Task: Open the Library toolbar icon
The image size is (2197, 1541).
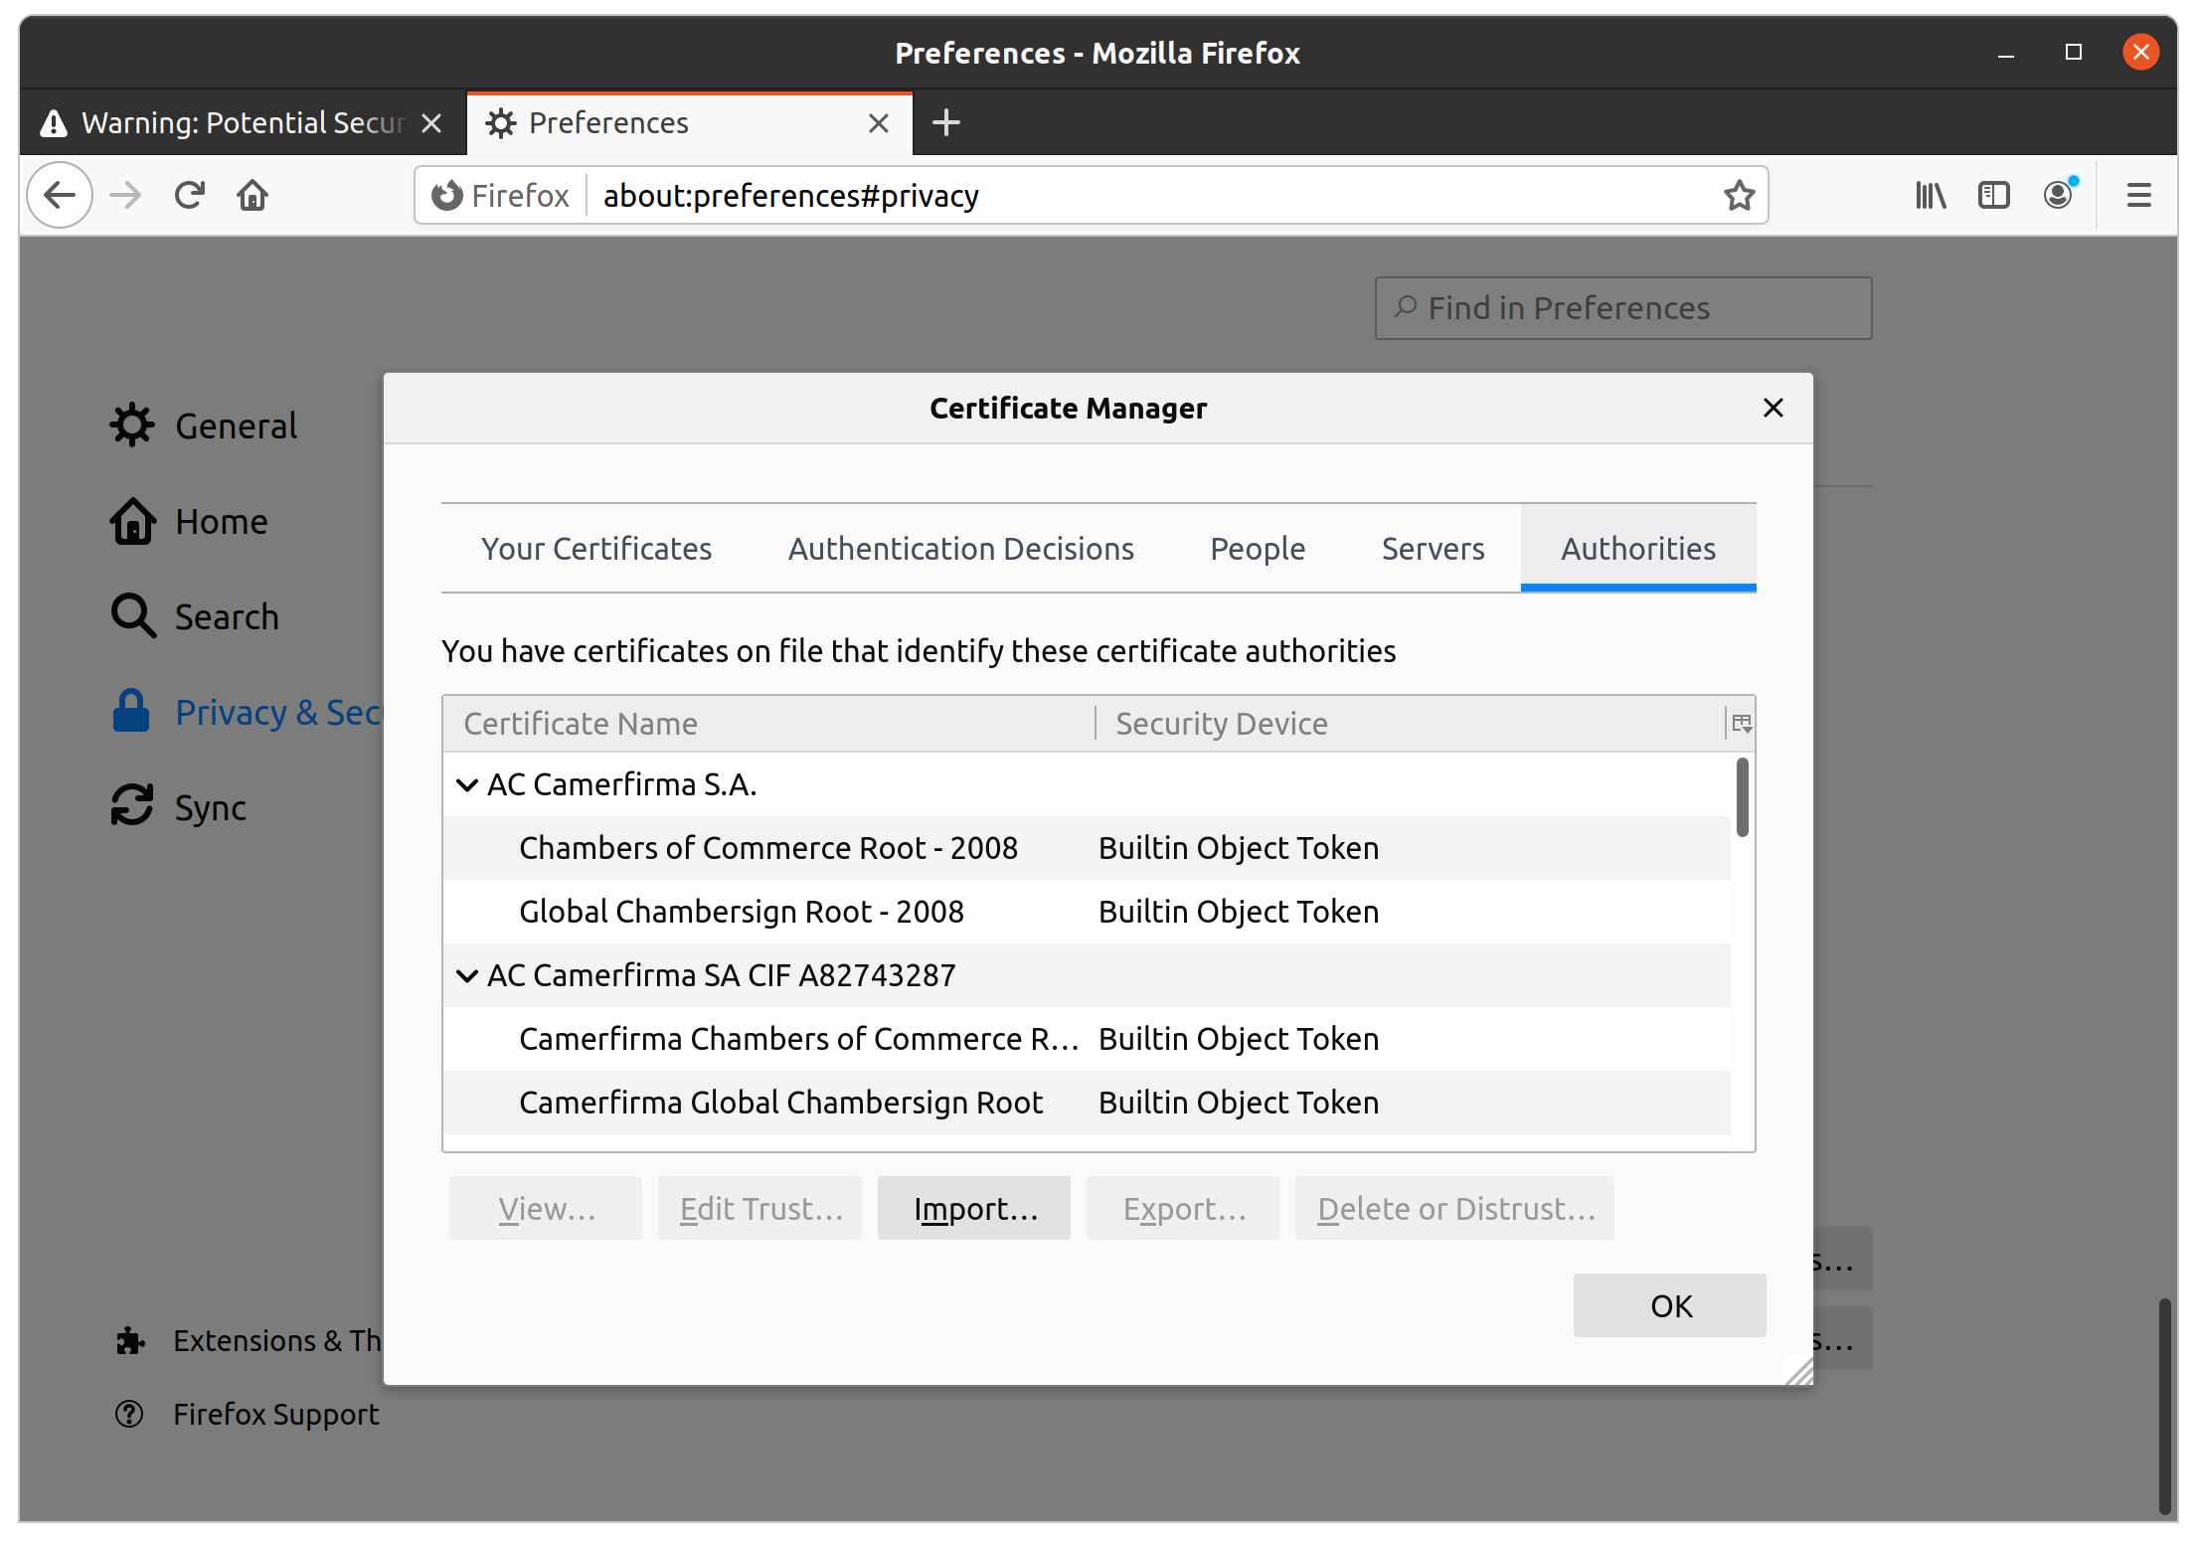Action: (1930, 195)
